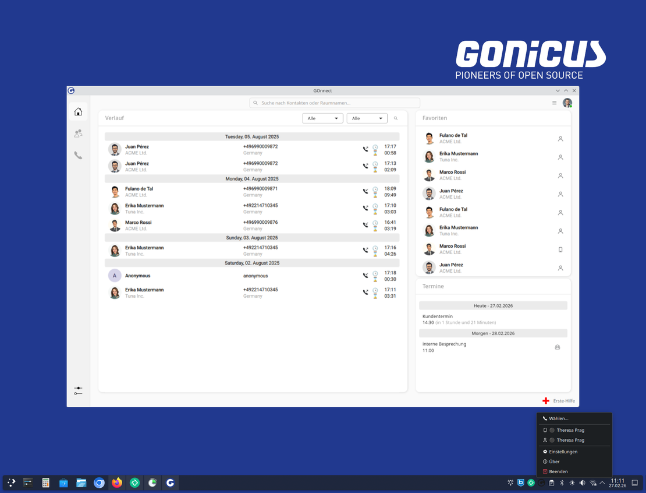Click the contact search input field

tap(335, 103)
